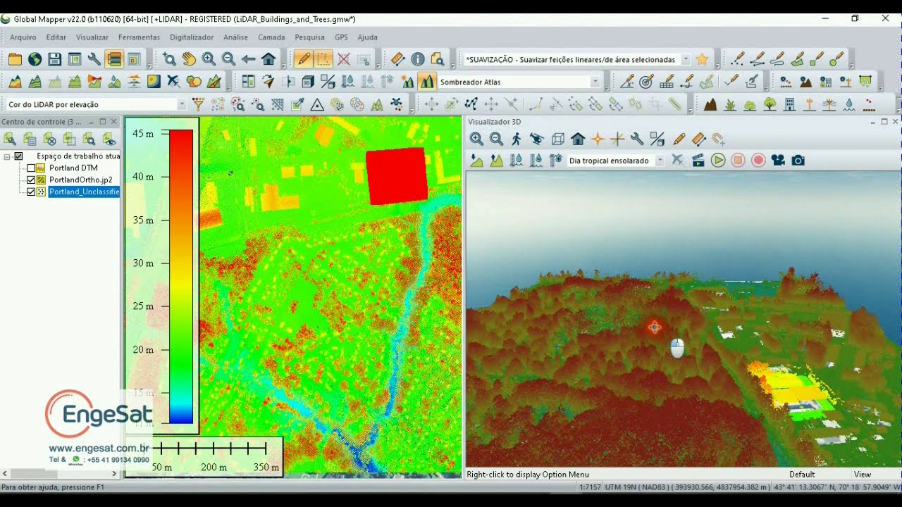Go back to previous view arrow
The height and width of the screenshot is (507, 902).
[x=248, y=59]
